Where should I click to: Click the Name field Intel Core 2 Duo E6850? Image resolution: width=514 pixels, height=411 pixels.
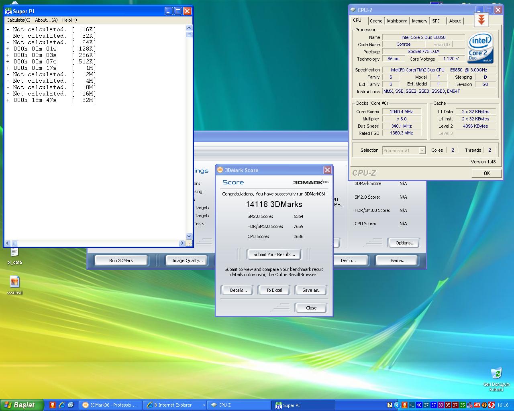tap(423, 37)
